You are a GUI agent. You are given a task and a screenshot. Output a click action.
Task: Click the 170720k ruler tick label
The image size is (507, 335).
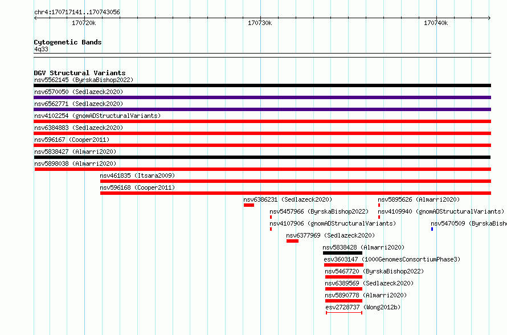84,23
